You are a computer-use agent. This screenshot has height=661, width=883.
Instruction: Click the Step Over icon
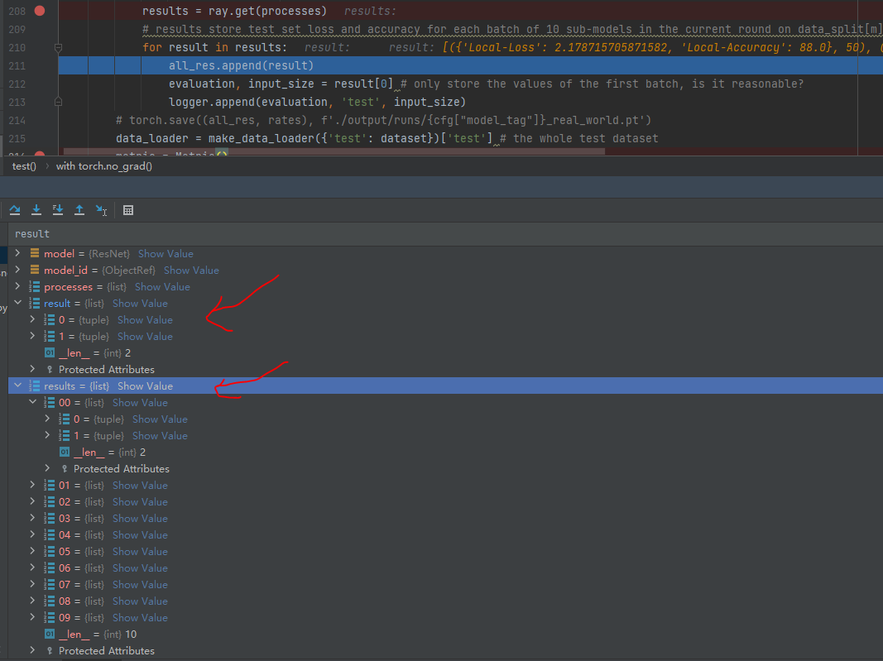click(x=36, y=209)
